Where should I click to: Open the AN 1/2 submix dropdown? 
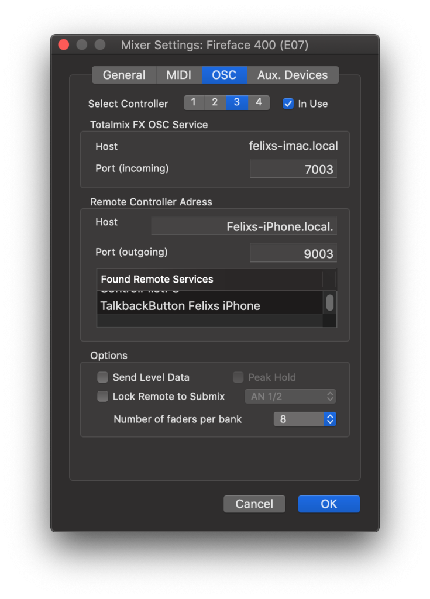point(290,396)
